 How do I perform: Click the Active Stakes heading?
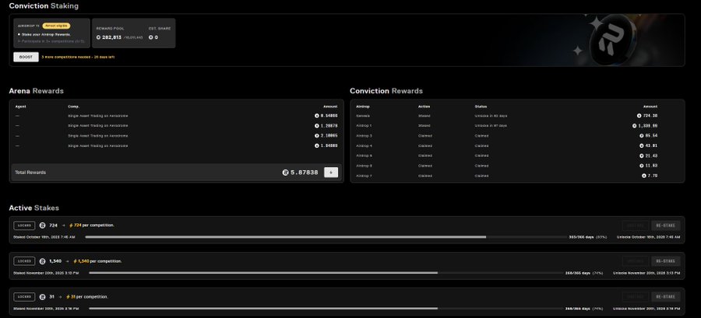(x=34, y=208)
